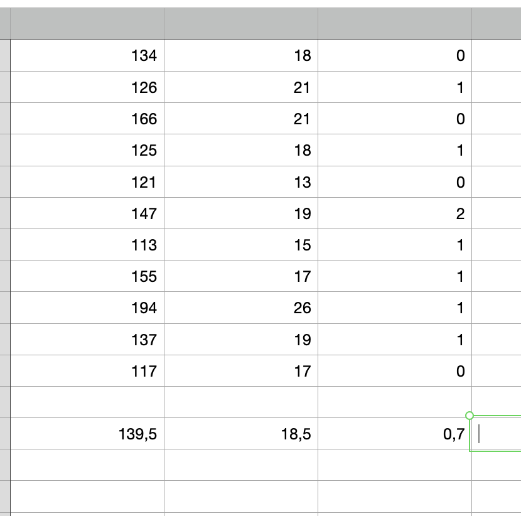Select the cell showing 194
The image size is (521, 516).
[x=87, y=308]
